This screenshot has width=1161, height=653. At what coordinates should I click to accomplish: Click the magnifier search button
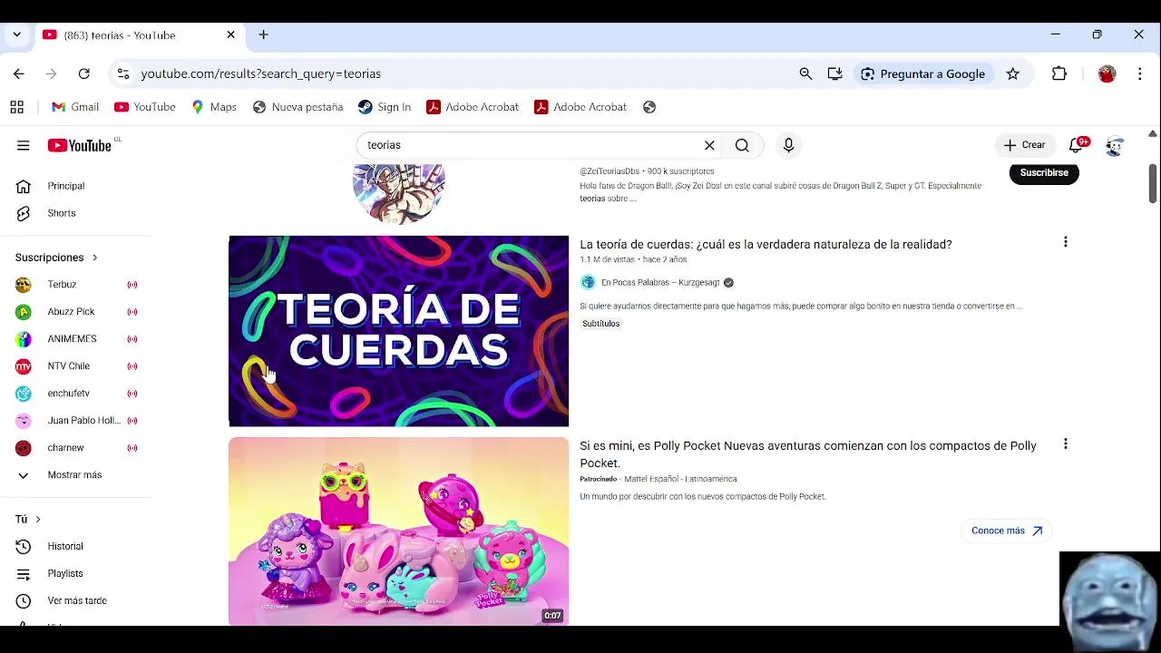742,145
